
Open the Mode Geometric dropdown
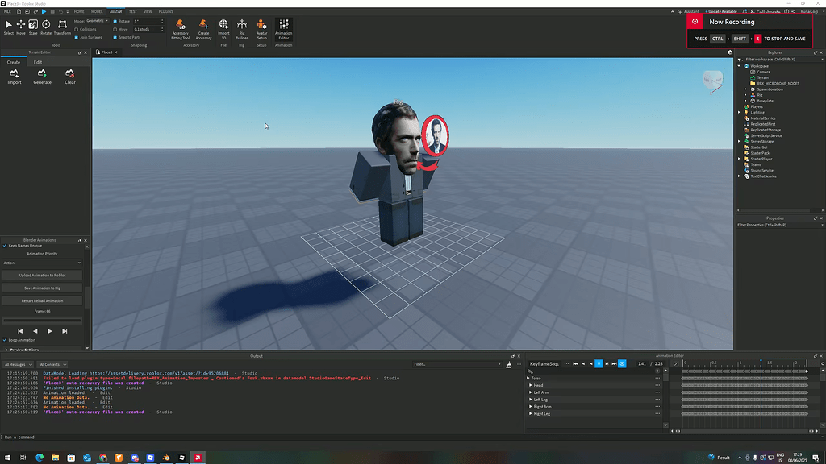[98, 21]
